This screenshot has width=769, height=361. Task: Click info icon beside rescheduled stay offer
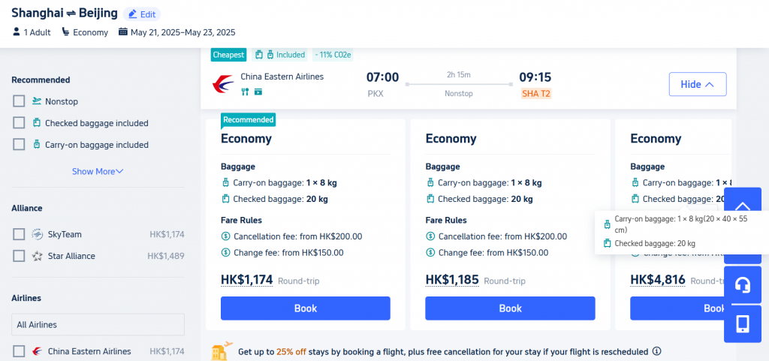656,351
